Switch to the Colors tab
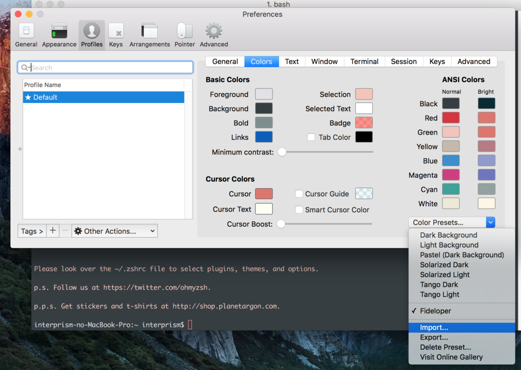Viewport: 521px width, 370px height. [262, 61]
